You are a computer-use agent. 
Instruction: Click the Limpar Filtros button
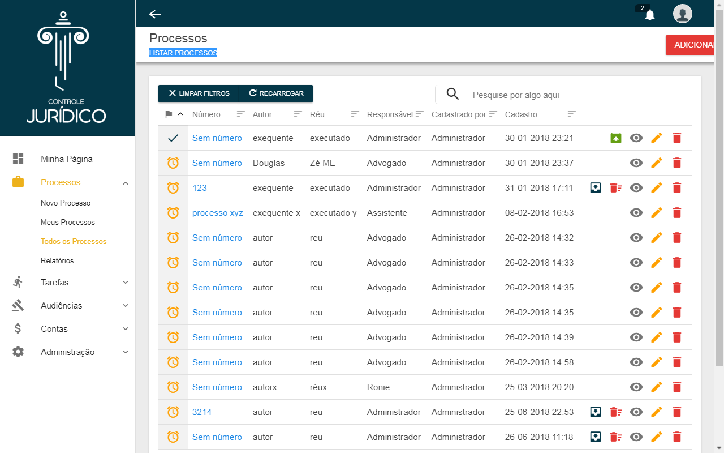click(199, 93)
